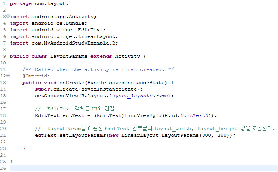The image size is (278, 172).
Task: Click the italic 'EditText01' identifier
Action: coord(196,115)
